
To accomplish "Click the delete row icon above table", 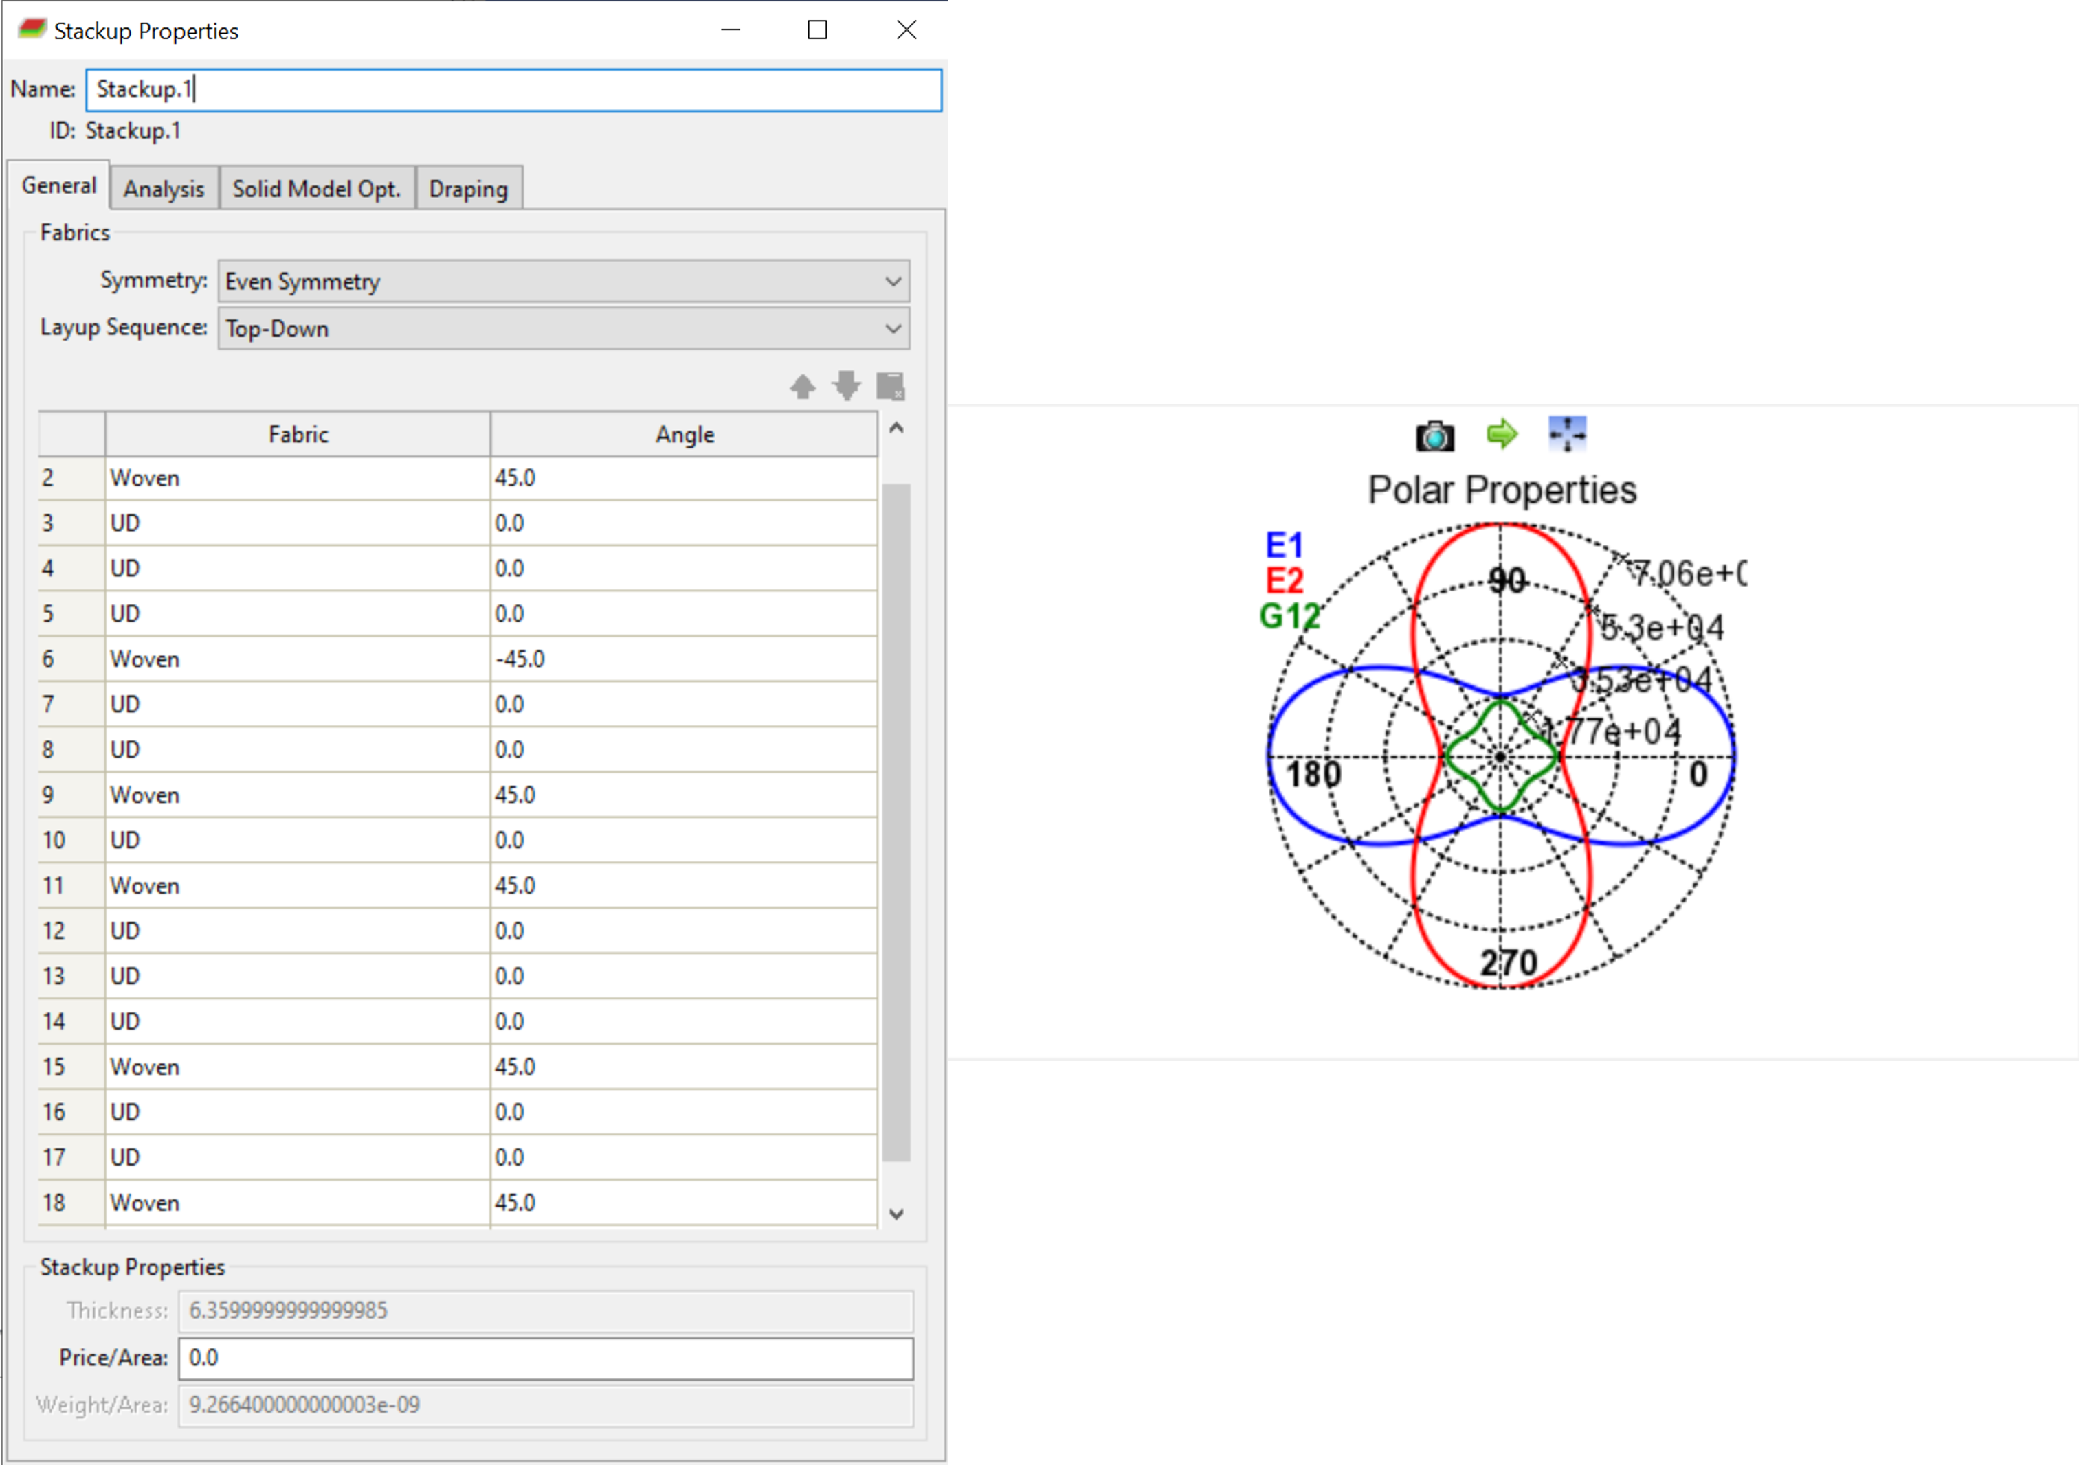I will [890, 387].
